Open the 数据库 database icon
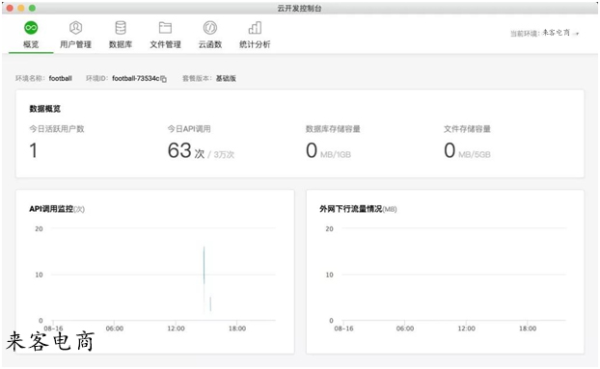Image resolution: width=600 pixels, height=369 pixels. tap(121, 28)
